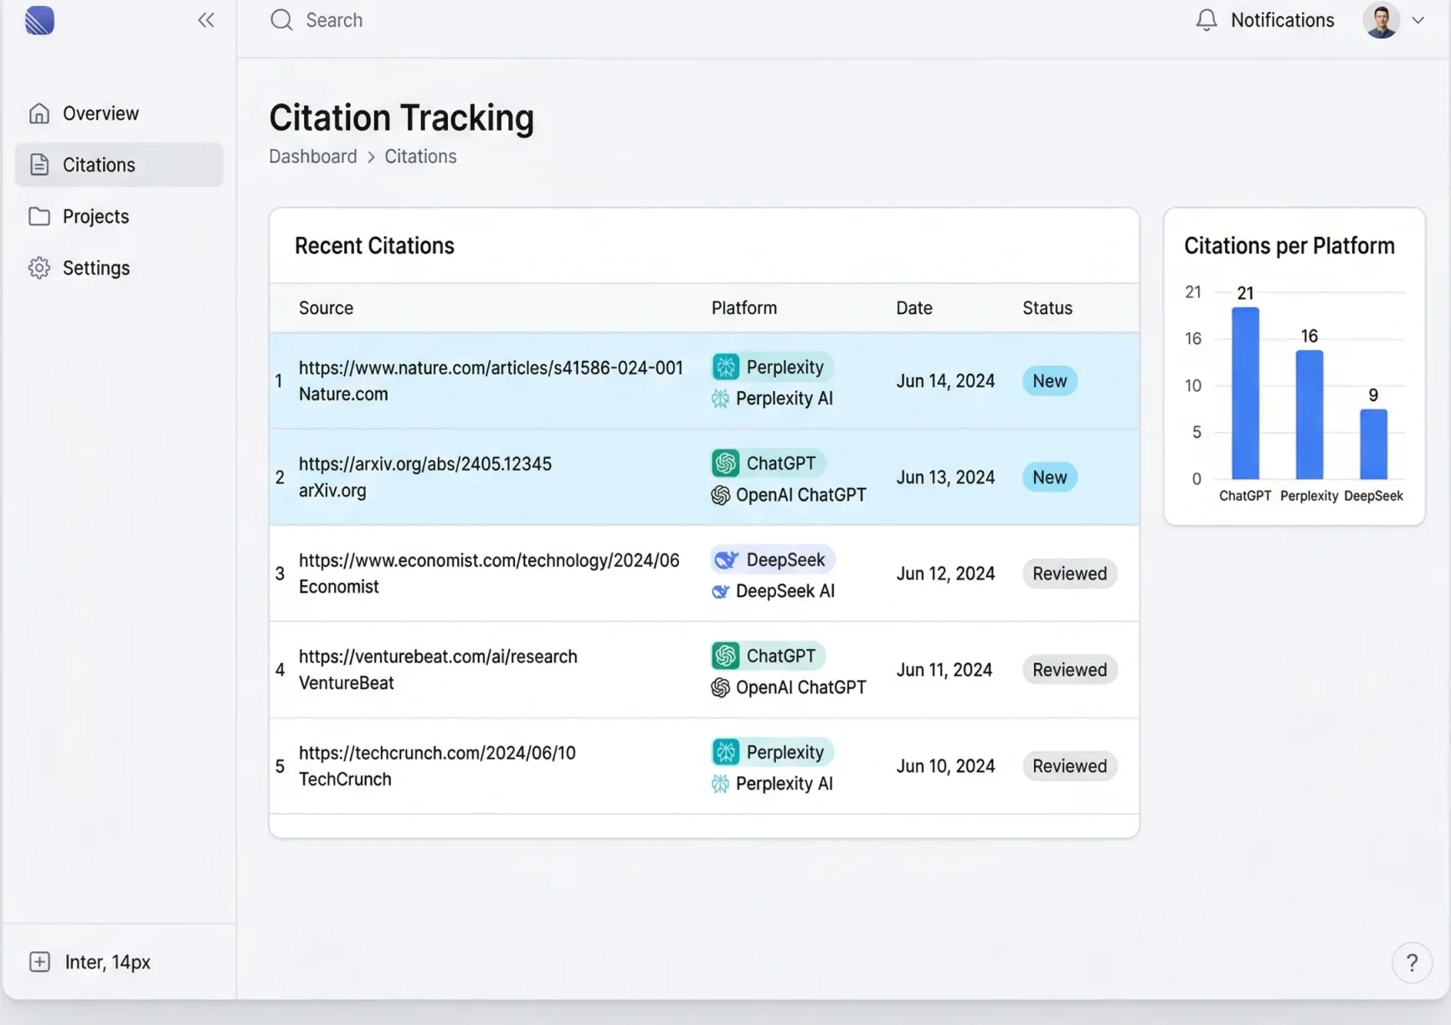Viewport: 1451px width, 1025px height.
Task: Click the ChatGPT bar in the chart
Action: point(1245,394)
